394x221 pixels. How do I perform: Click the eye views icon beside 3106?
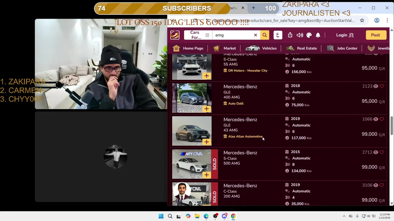click(376, 185)
